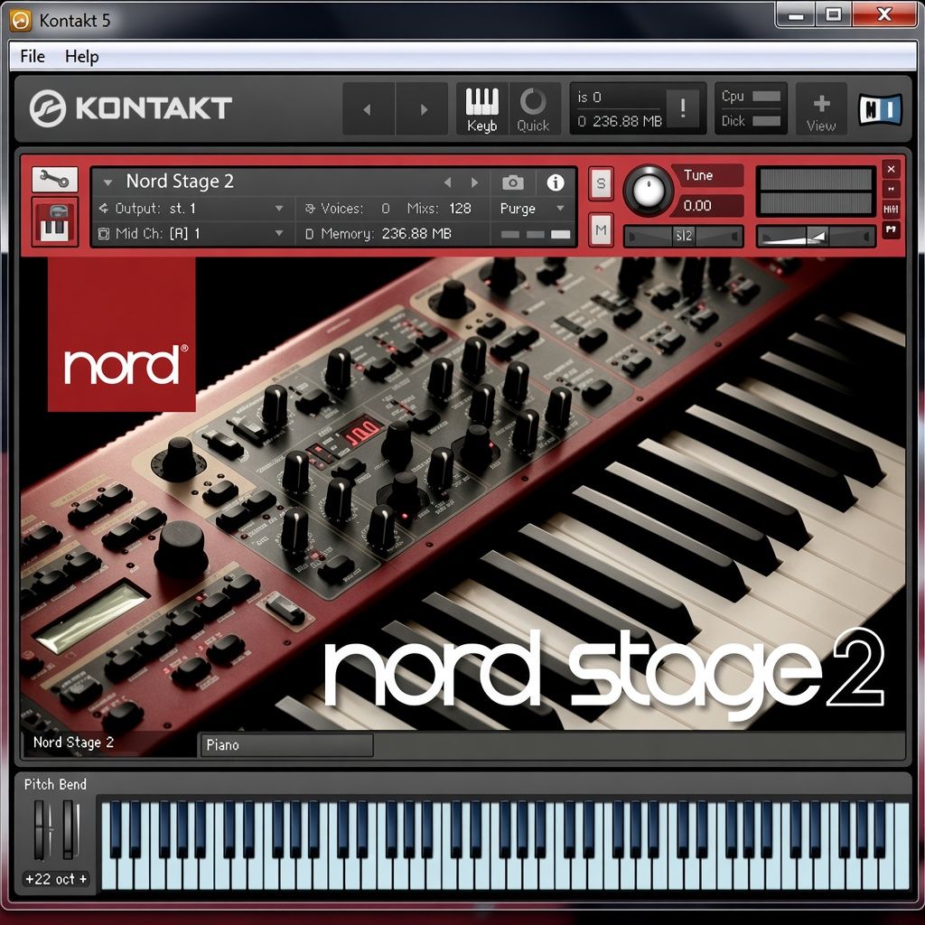Open the Quick load icon
Image resolution: width=925 pixels, height=925 pixels.
[x=533, y=109]
